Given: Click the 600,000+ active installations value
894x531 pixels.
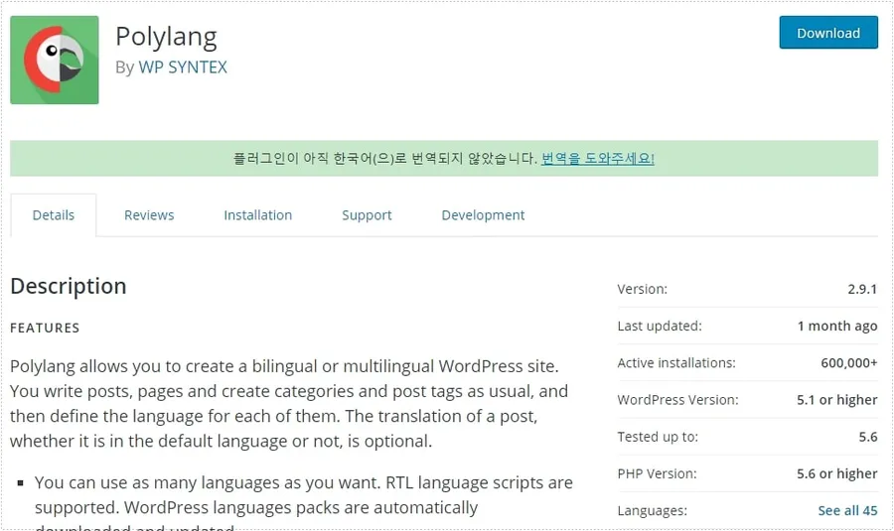Looking at the screenshot, I should [x=849, y=363].
